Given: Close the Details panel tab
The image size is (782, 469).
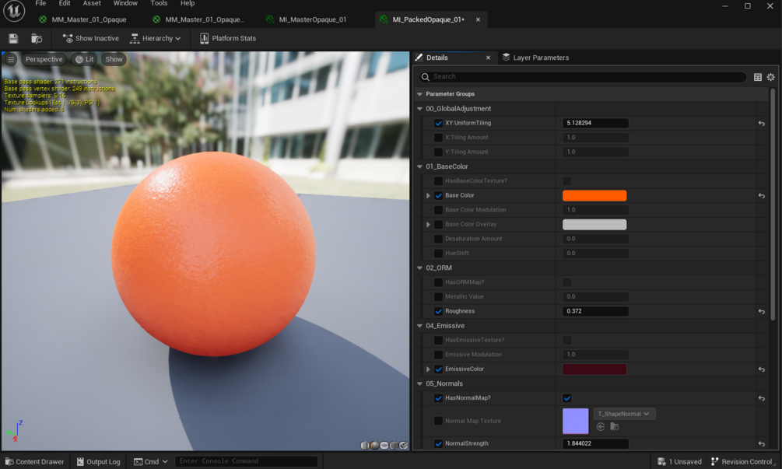Looking at the screenshot, I should [488, 58].
